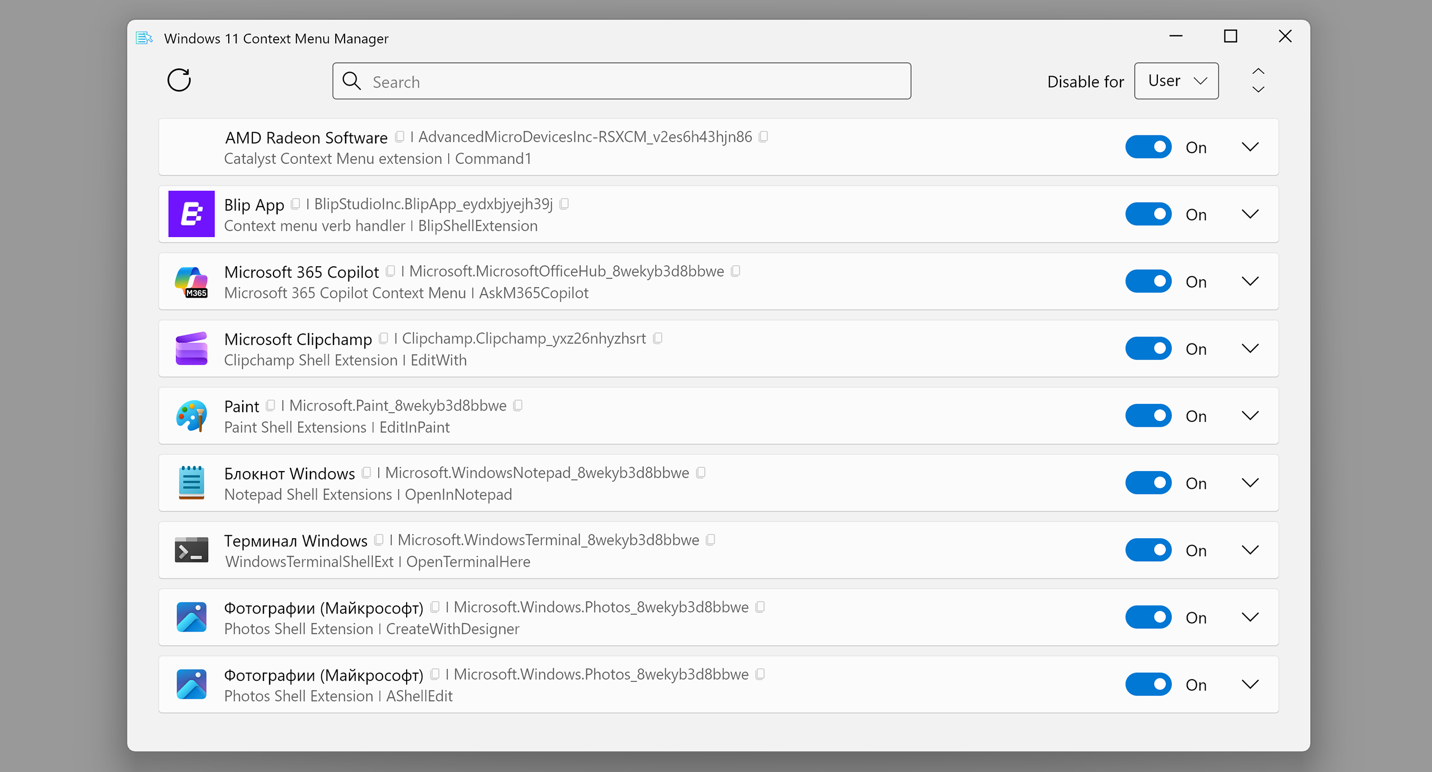Disable the Blip App context menu toggle
This screenshot has width=1432, height=772.
(x=1148, y=214)
